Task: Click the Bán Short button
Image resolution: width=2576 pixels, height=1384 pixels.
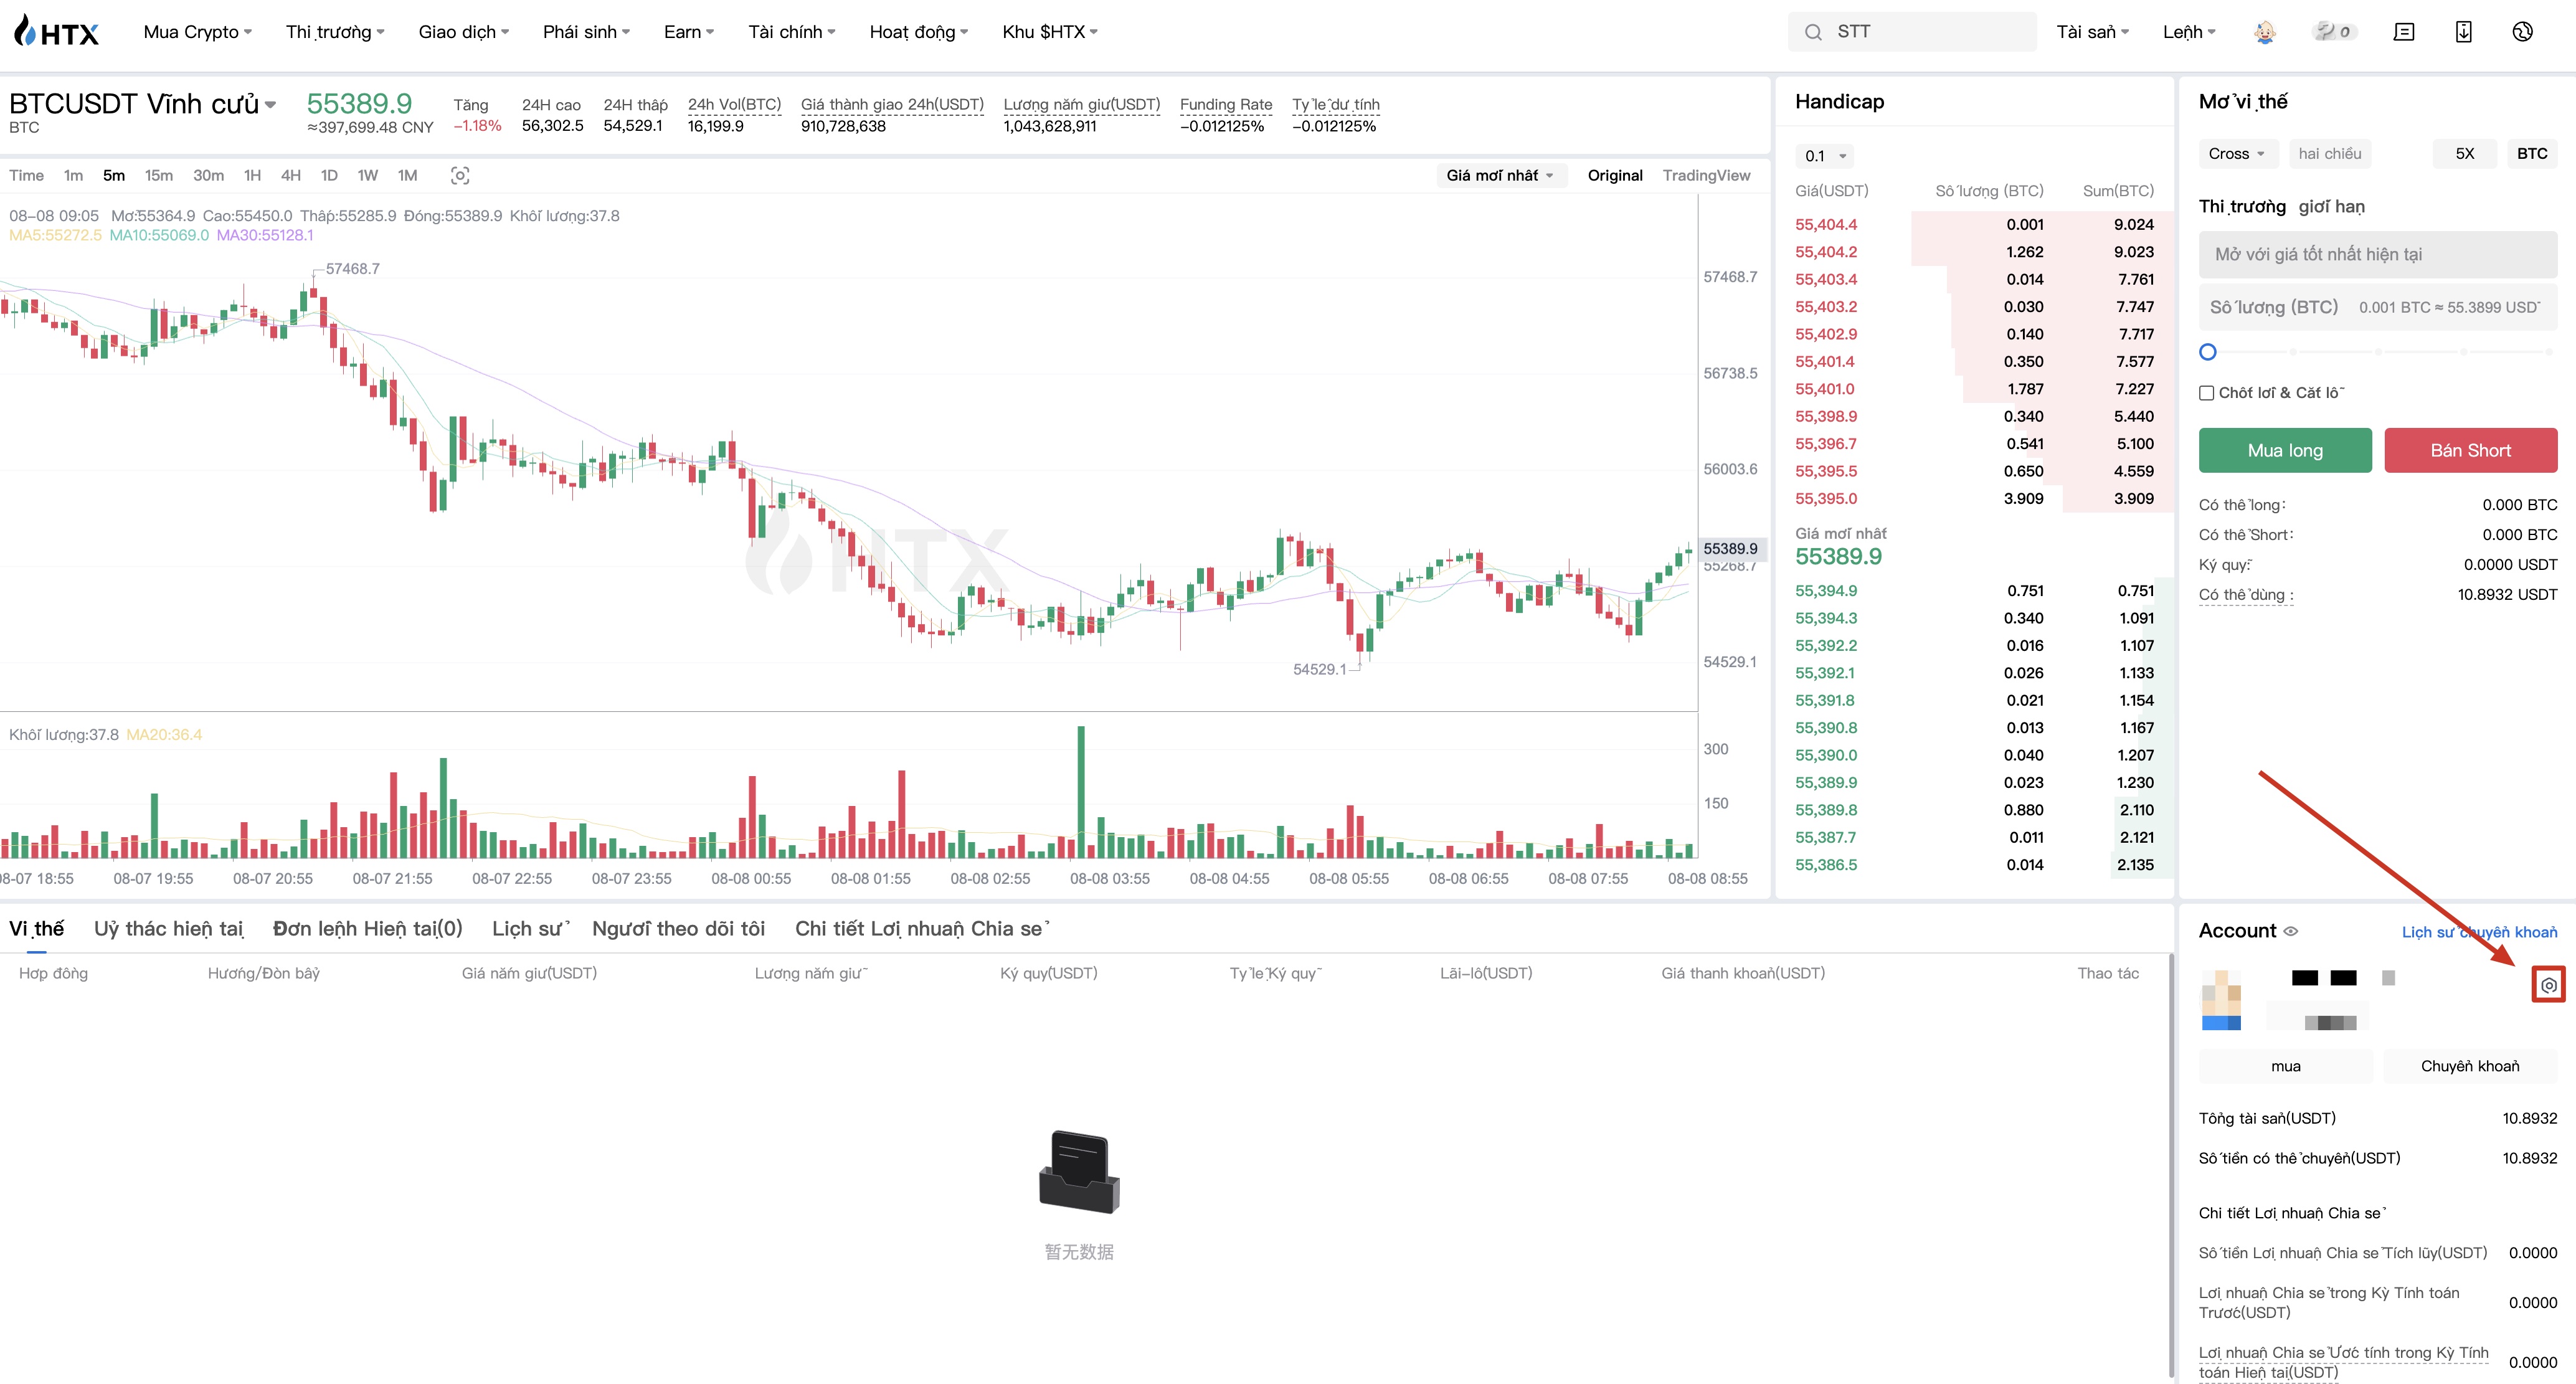Action: (2470, 451)
